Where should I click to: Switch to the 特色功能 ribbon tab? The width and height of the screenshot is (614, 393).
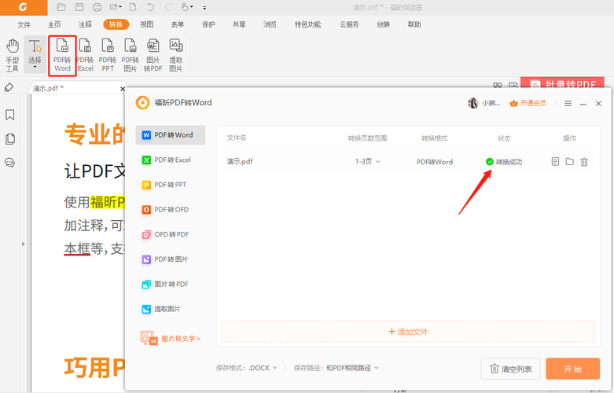307,24
